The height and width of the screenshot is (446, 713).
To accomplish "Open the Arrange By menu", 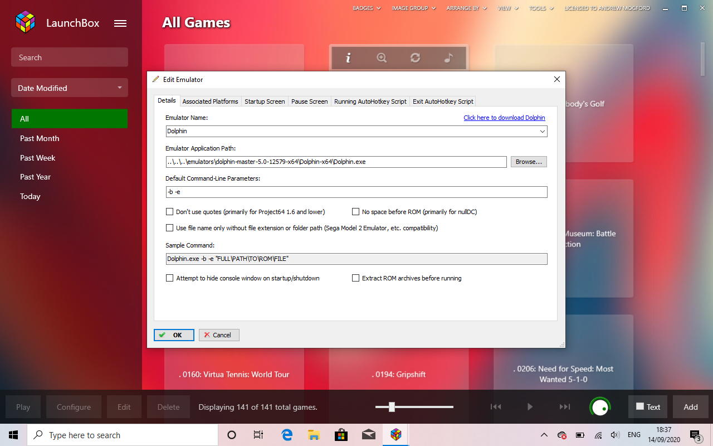I will pos(466,8).
